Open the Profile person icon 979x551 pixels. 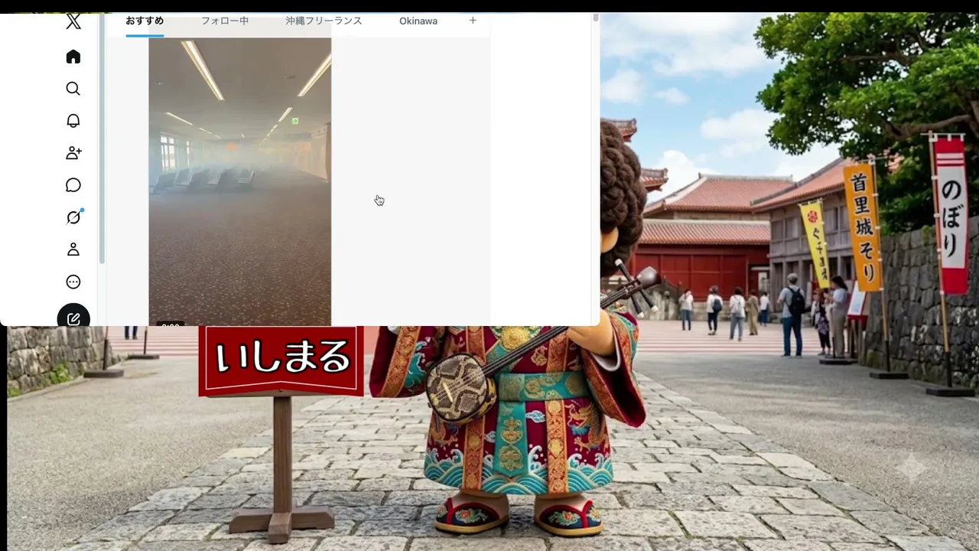pyautogui.click(x=73, y=249)
